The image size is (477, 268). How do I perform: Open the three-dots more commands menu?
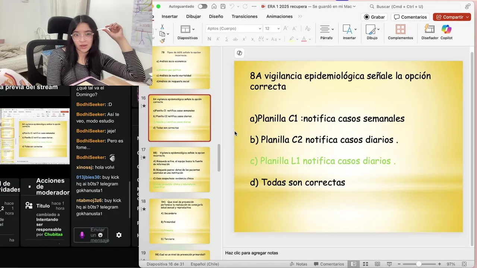click(254, 6)
